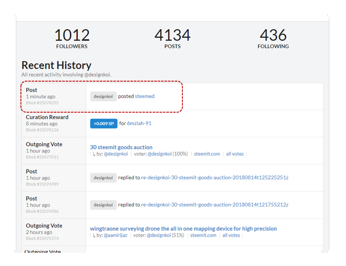The image size is (346, 266).
Task: Open steemit.com link in auction row
Action: (207, 154)
